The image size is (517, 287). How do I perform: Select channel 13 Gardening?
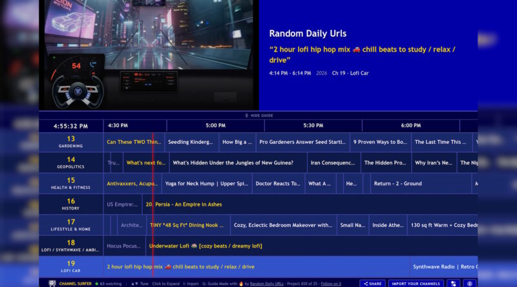point(71,142)
